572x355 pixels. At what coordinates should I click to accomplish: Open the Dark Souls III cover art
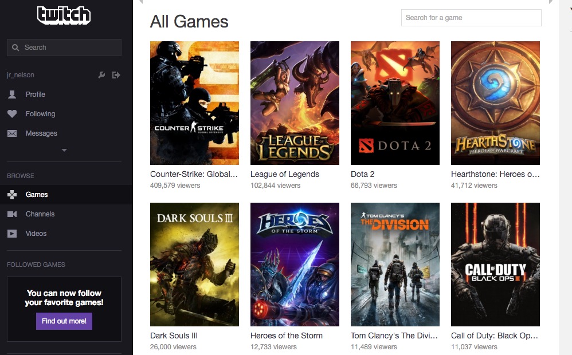(194, 265)
